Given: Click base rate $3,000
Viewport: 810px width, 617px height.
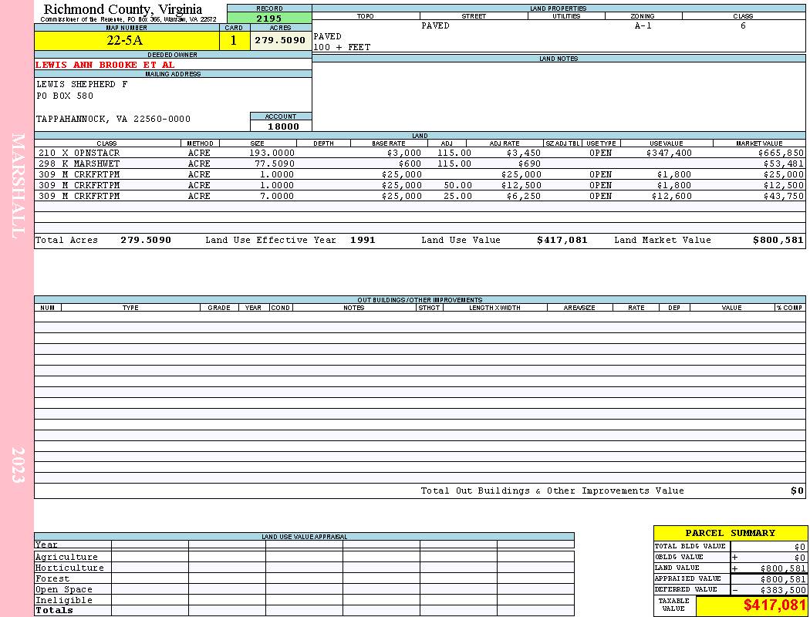Looking at the screenshot, I should tap(404, 153).
